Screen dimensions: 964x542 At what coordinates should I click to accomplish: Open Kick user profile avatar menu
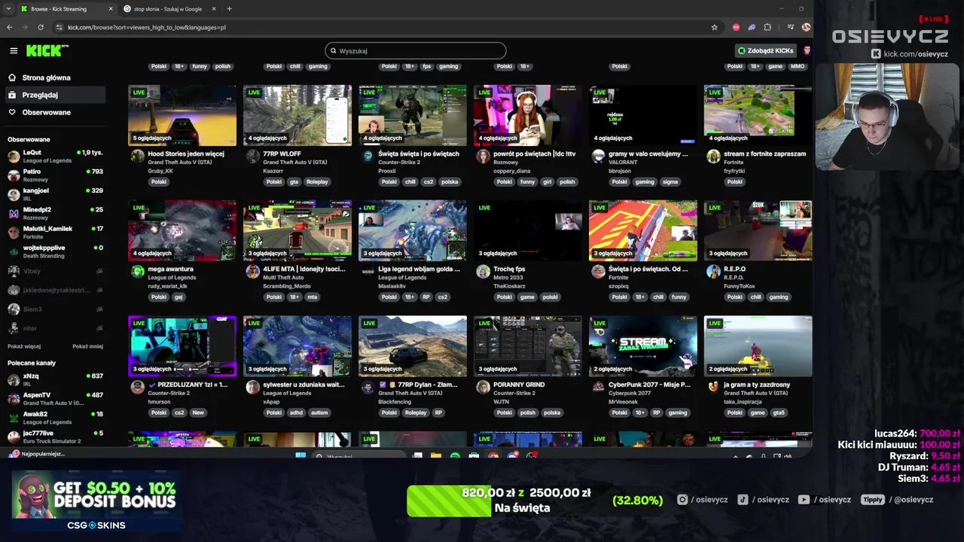click(x=807, y=50)
